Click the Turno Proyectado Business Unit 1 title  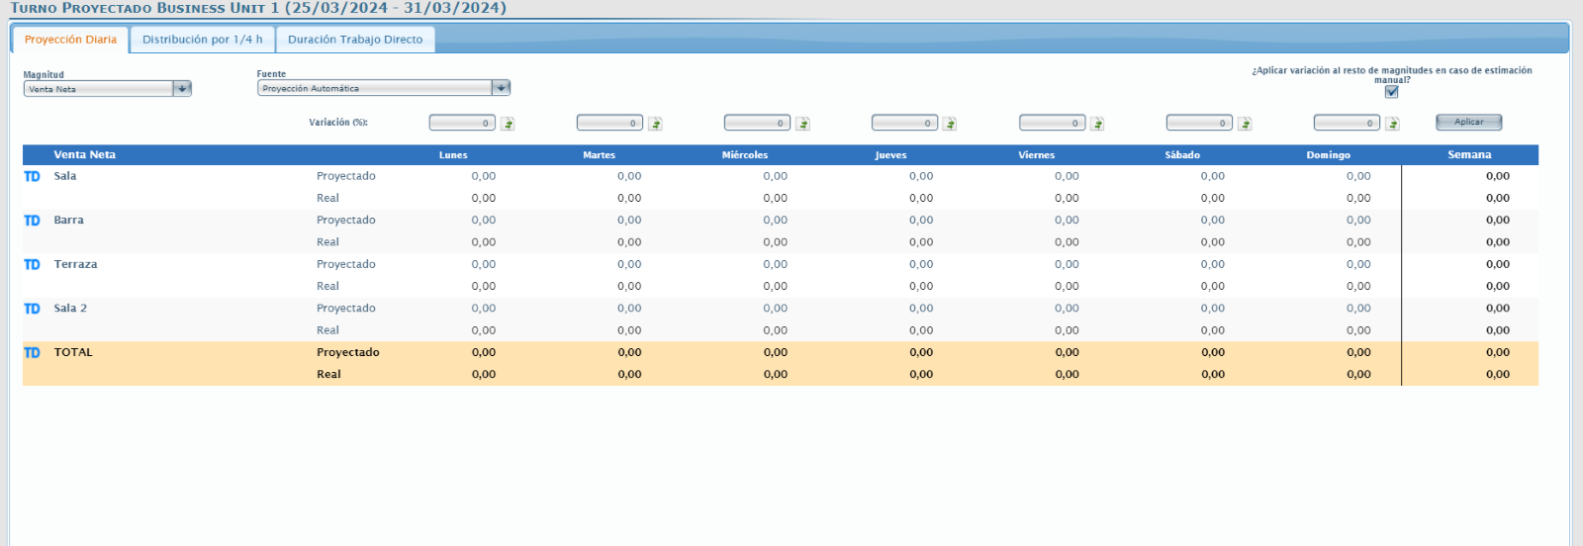[x=258, y=8]
